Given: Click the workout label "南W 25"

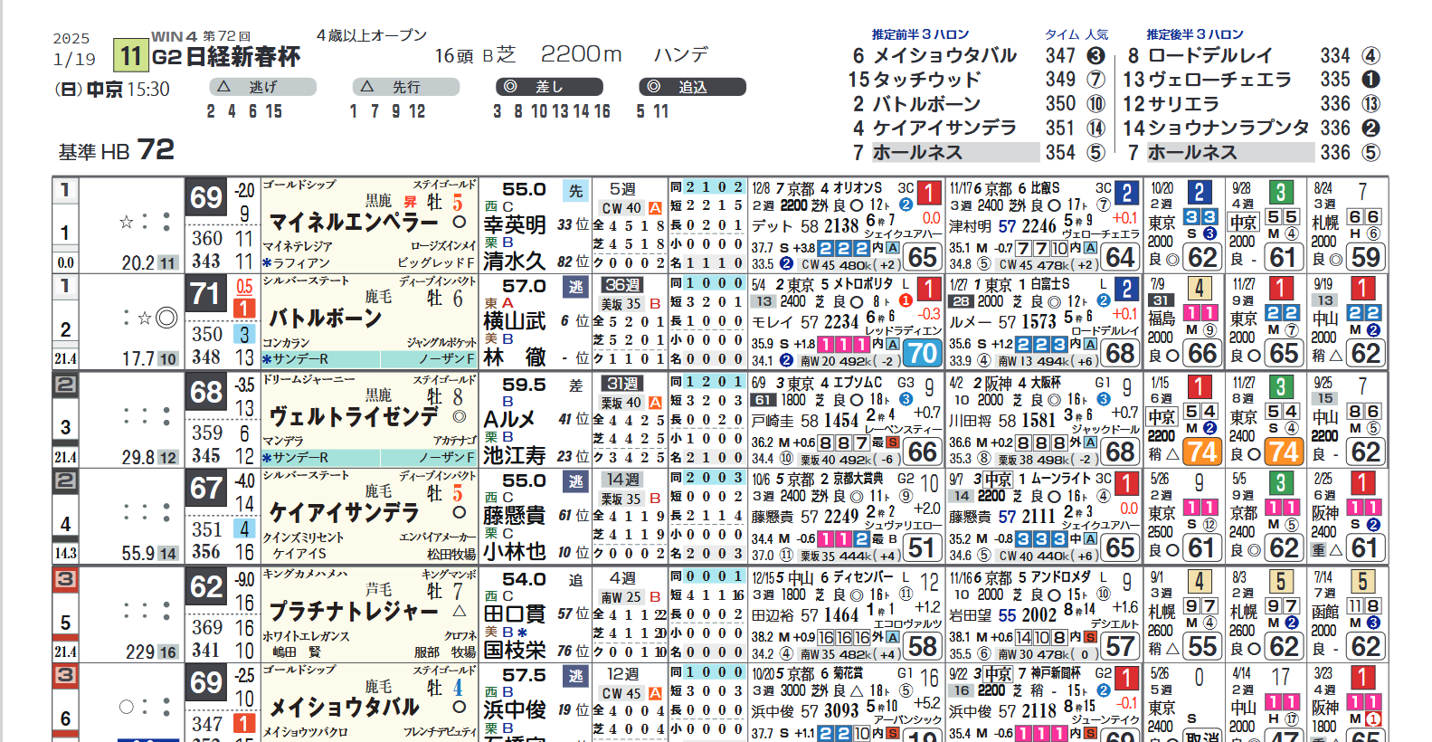Looking at the screenshot, I should (621, 597).
